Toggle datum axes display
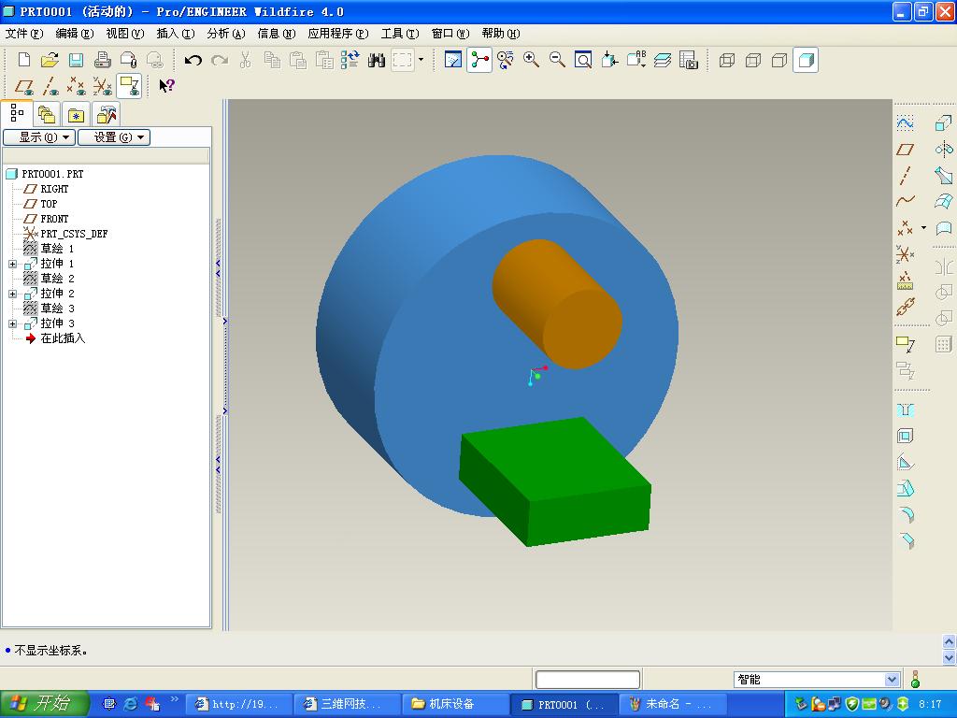The height and width of the screenshot is (718, 957). coord(50,86)
